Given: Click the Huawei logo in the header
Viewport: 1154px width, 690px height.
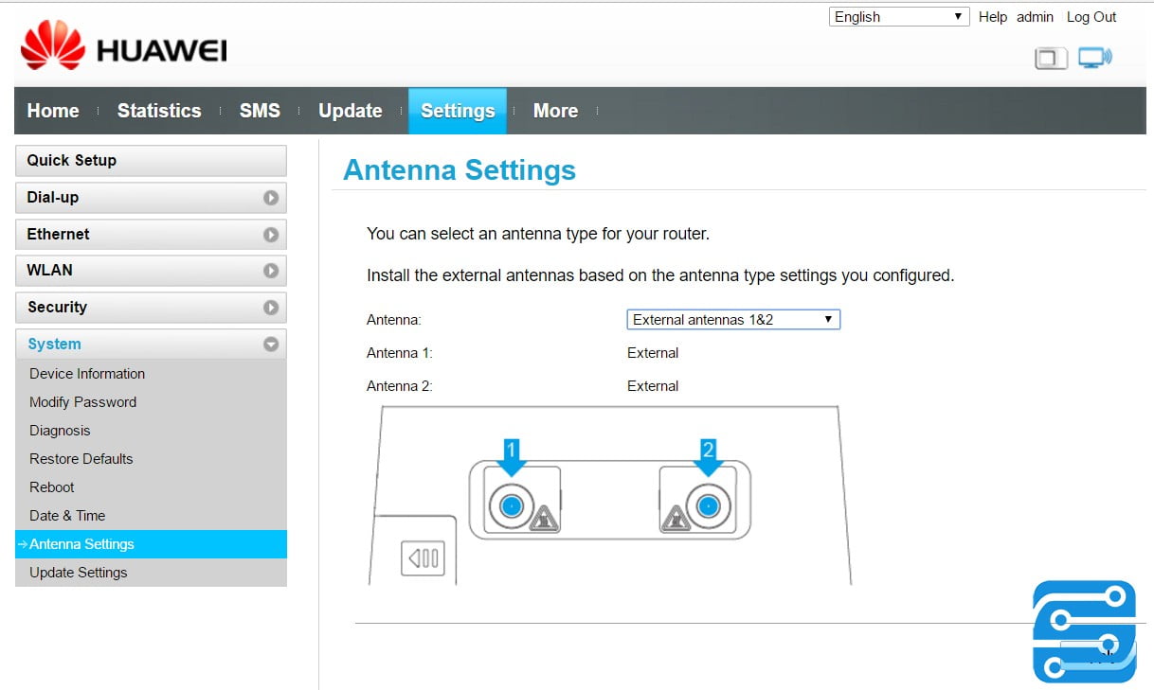Looking at the screenshot, I should coord(123,48).
